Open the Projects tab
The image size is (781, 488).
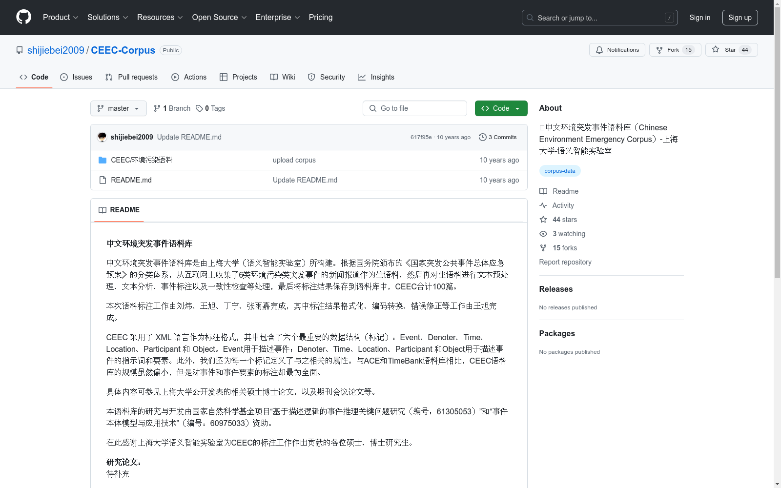pos(238,77)
